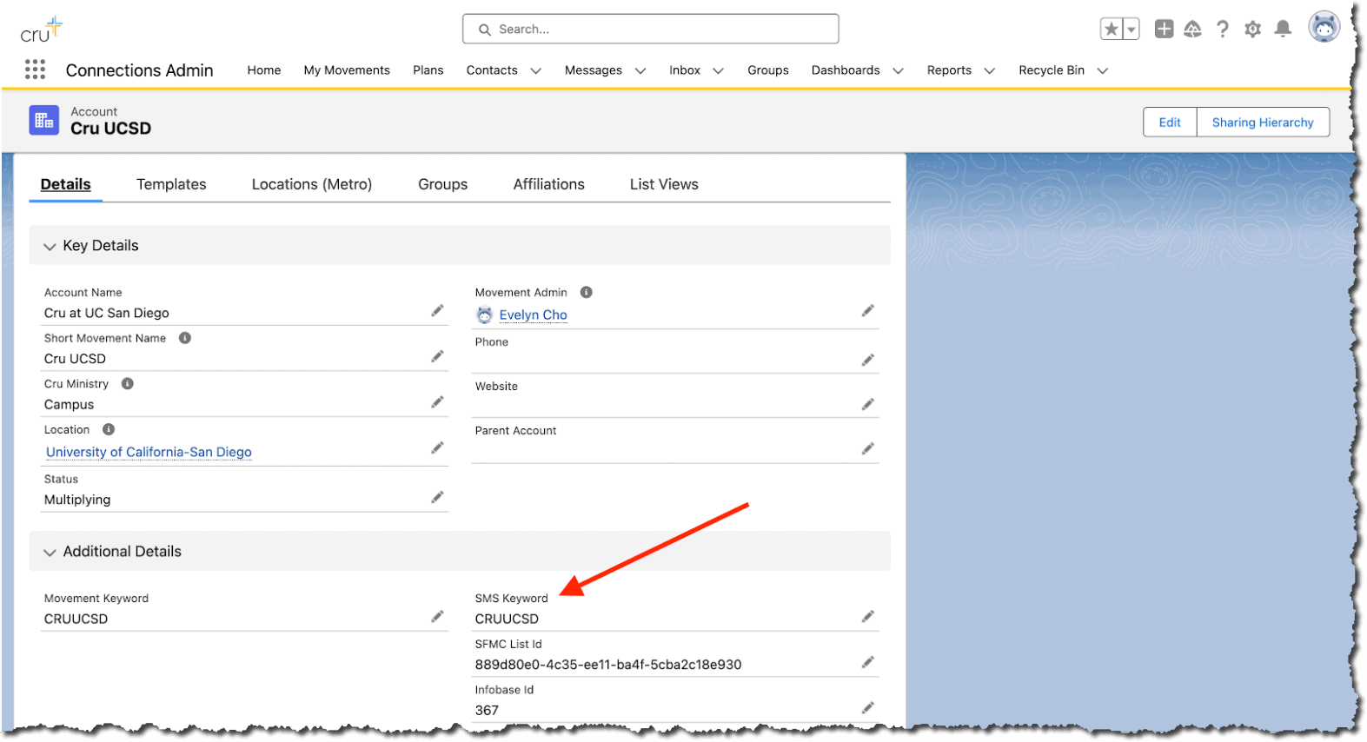The width and height of the screenshot is (1367, 742).
Task: Switch to the Templates tab
Action: pyautogui.click(x=171, y=184)
